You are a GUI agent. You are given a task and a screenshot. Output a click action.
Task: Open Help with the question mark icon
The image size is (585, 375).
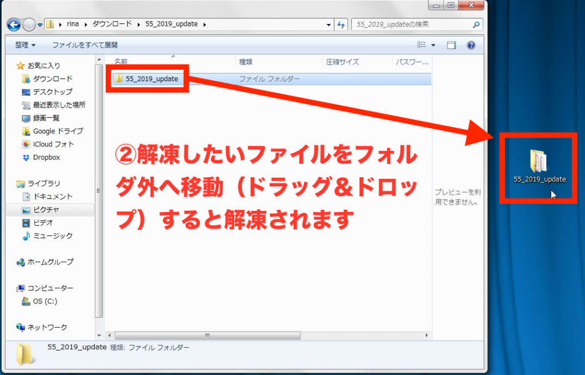pos(471,45)
